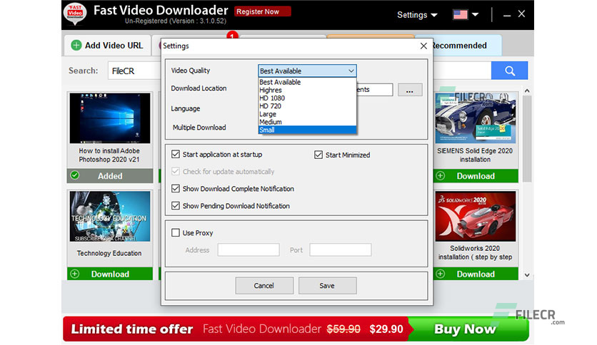Expand the language flag dropdown arrow
Viewport: 597px width, 345px height.
tap(475, 15)
